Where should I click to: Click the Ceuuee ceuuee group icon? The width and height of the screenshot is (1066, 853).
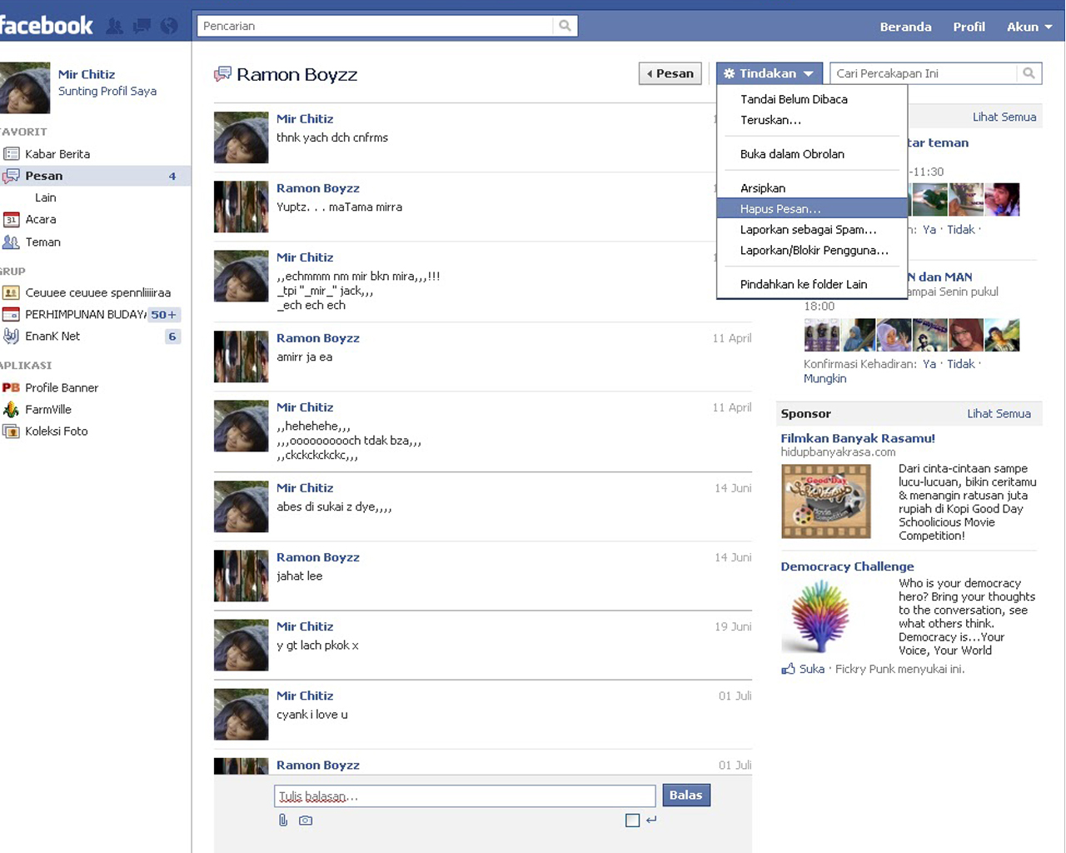[x=12, y=293]
